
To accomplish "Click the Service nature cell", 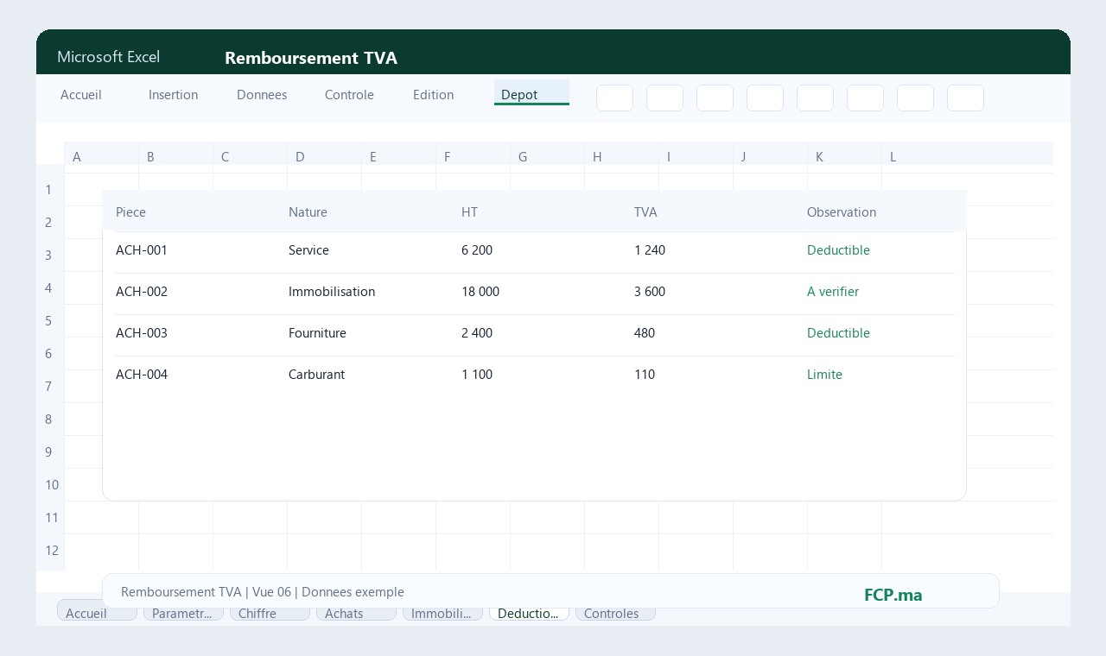I will click(x=308, y=250).
